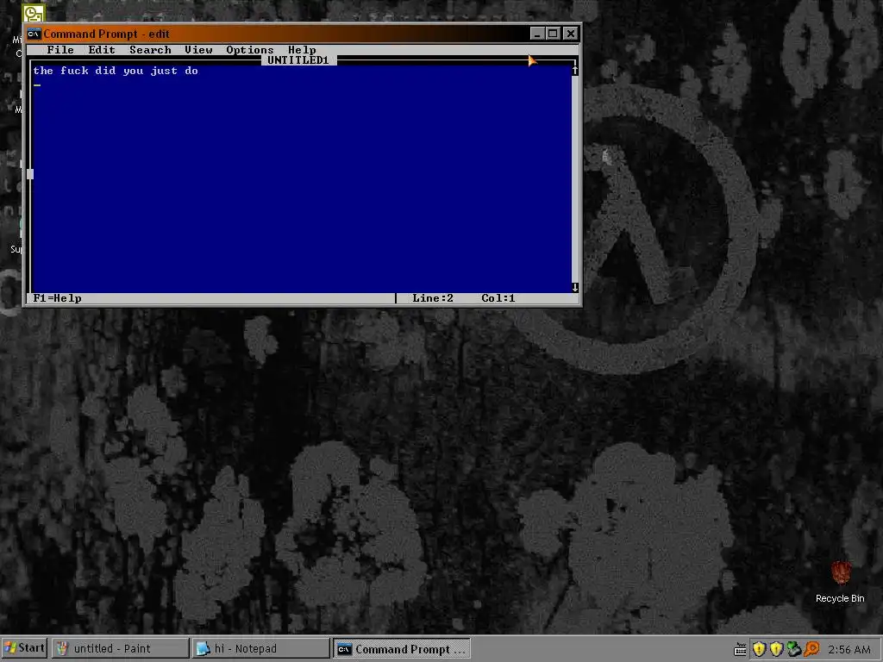
Task: Switch to hi - Notepad taskbar button
Action: (260, 648)
